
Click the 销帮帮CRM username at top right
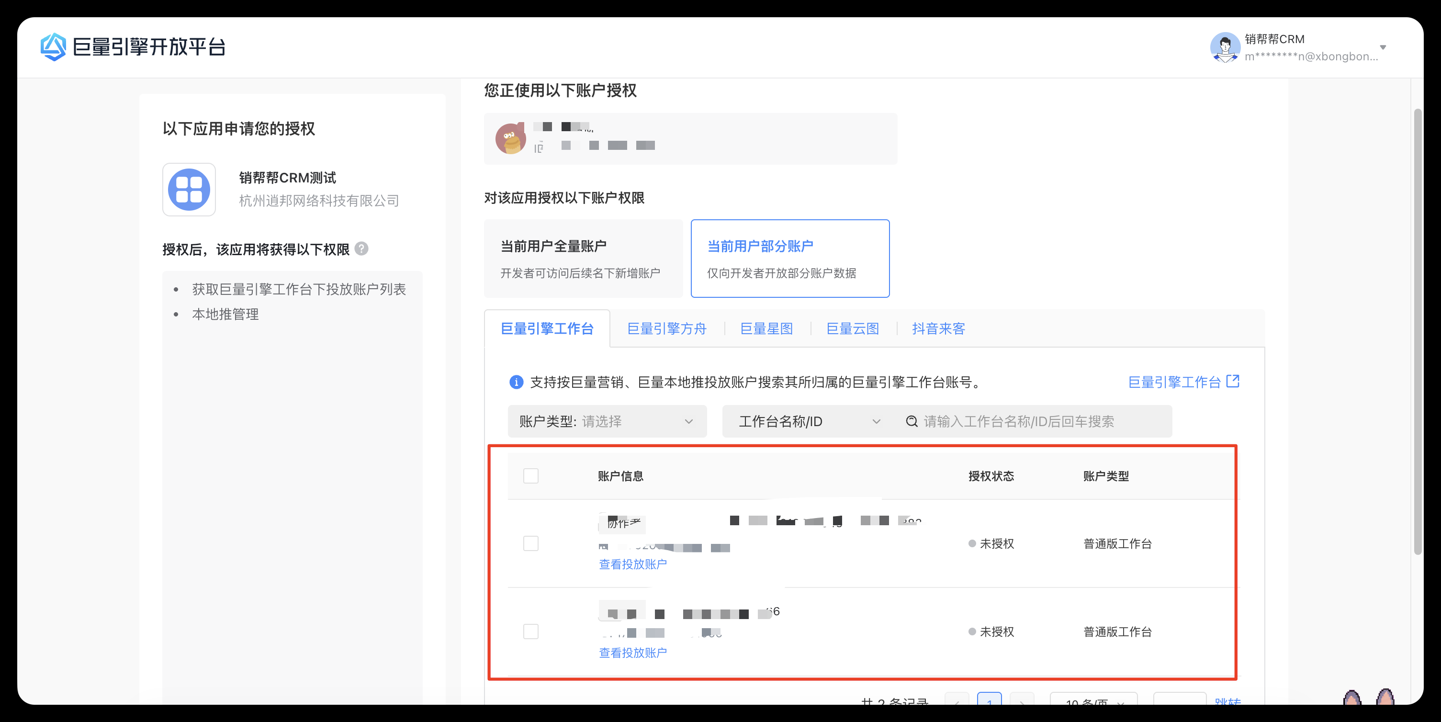(x=1274, y=39)
